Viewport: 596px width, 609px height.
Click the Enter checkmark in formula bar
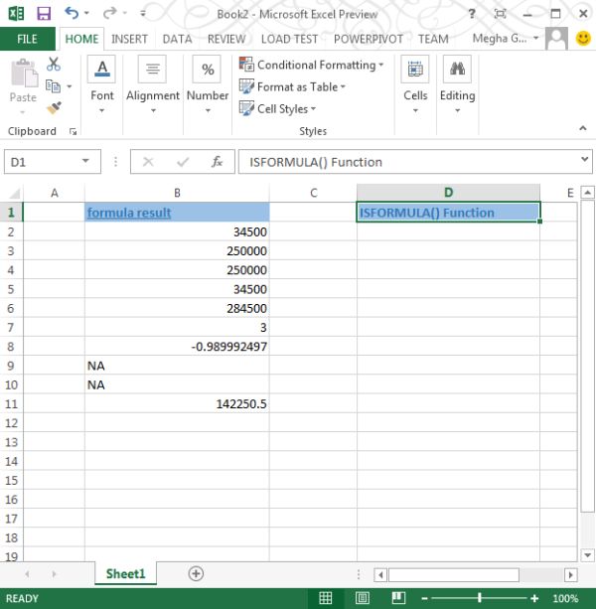183,162
